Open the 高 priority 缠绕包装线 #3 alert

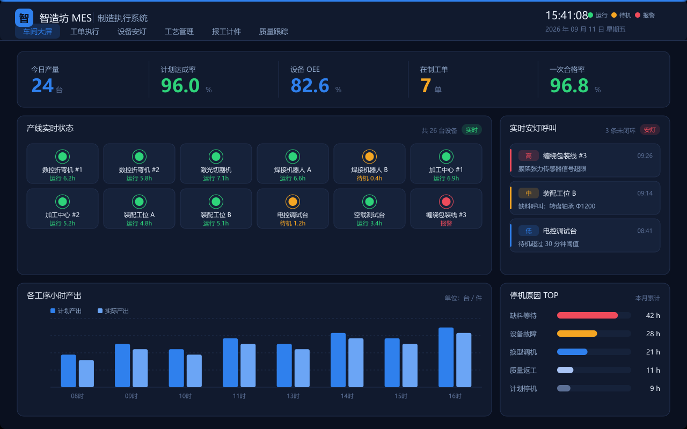tap(585, 160)
